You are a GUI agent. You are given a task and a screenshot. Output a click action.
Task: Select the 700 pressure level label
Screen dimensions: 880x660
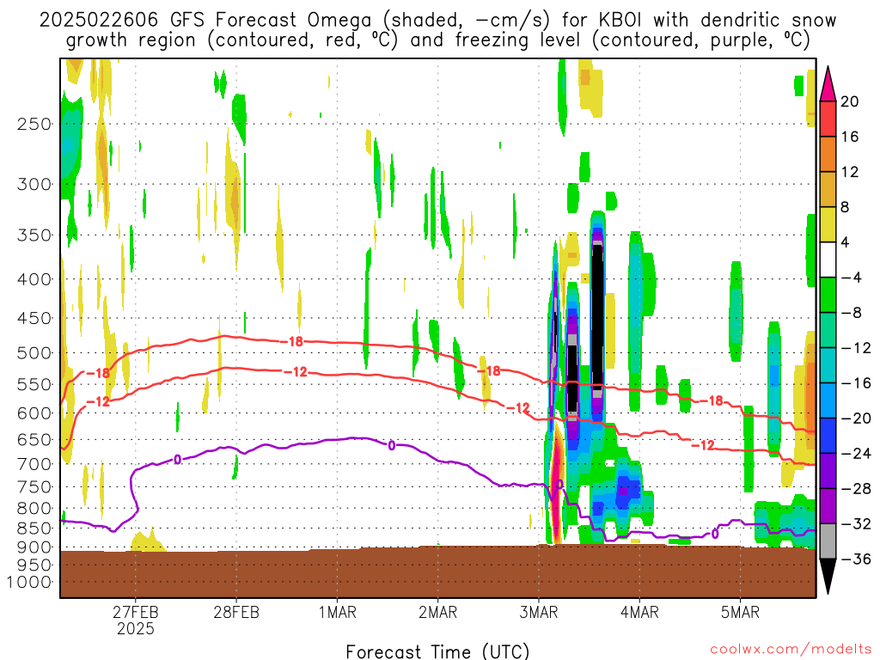pos(34,464)
